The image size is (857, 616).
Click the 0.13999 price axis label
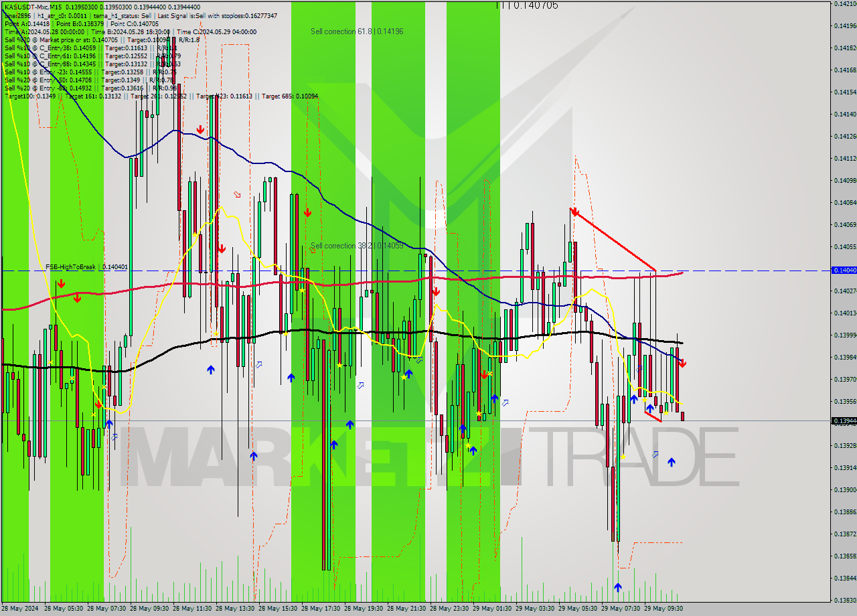point(844,335)
